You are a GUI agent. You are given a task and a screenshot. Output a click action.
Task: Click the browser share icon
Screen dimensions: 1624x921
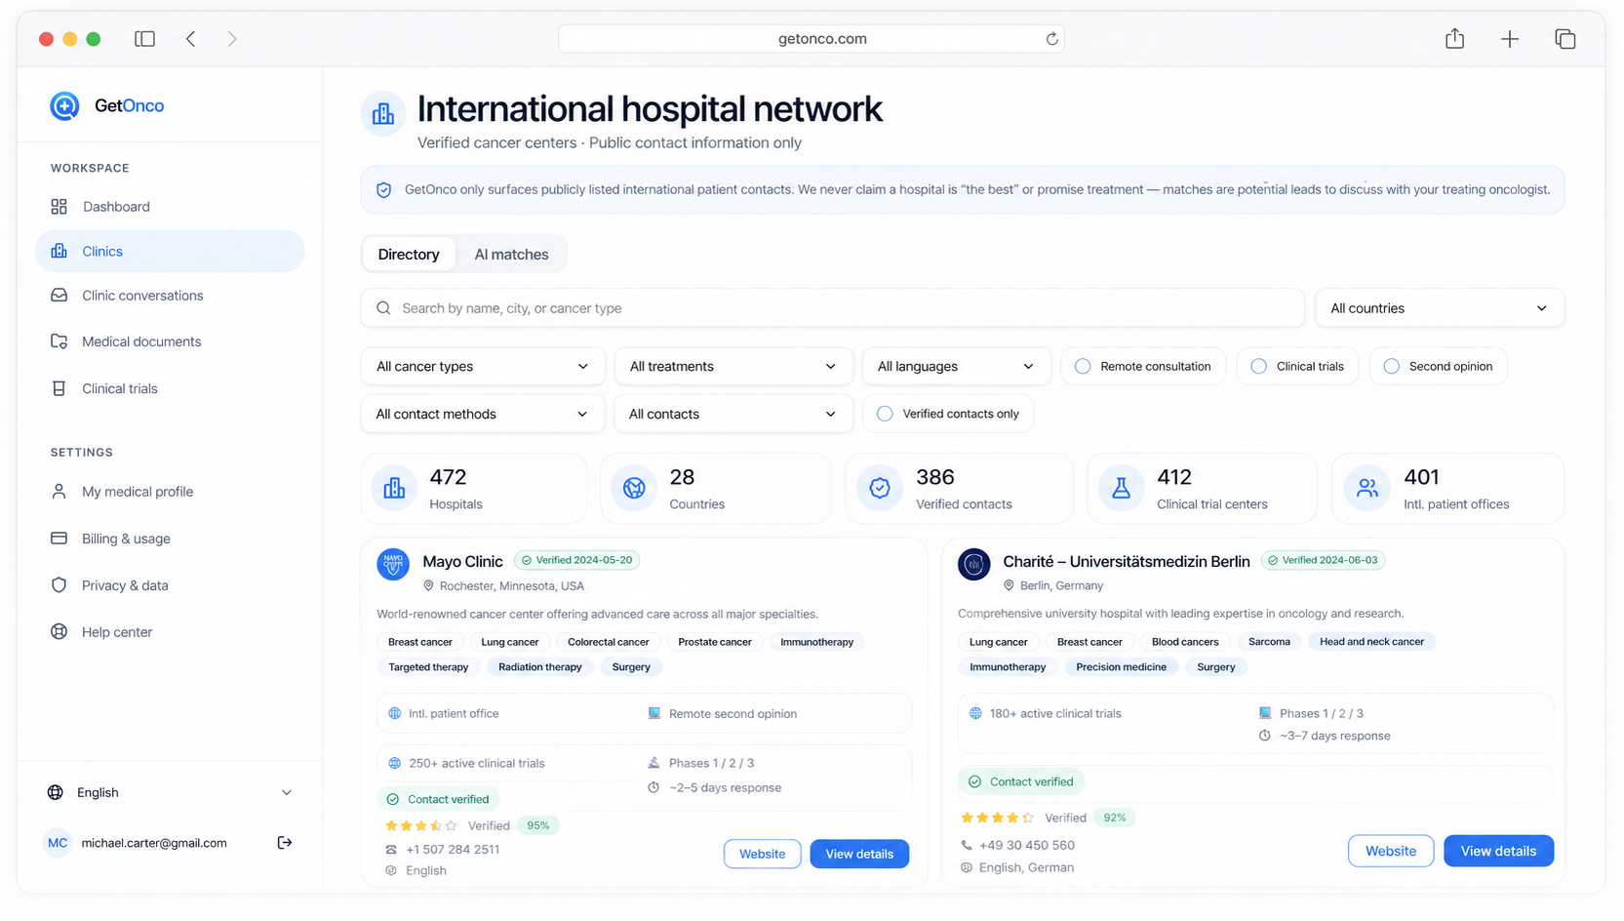point(1455,39)
